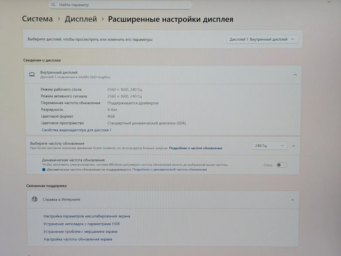The width and height of the screenshot is (341, 256).
Task: Go to Дисплей in the breadcrumb
Action: (x=81, y=19)
